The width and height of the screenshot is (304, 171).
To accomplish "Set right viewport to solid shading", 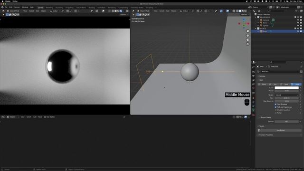I will [240, 11].
